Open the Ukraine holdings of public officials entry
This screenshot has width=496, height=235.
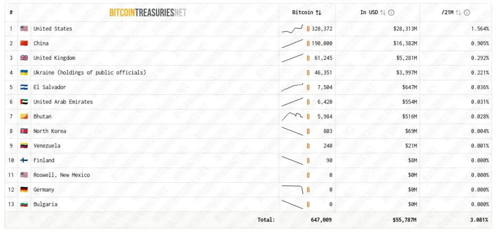click(90, 73)
